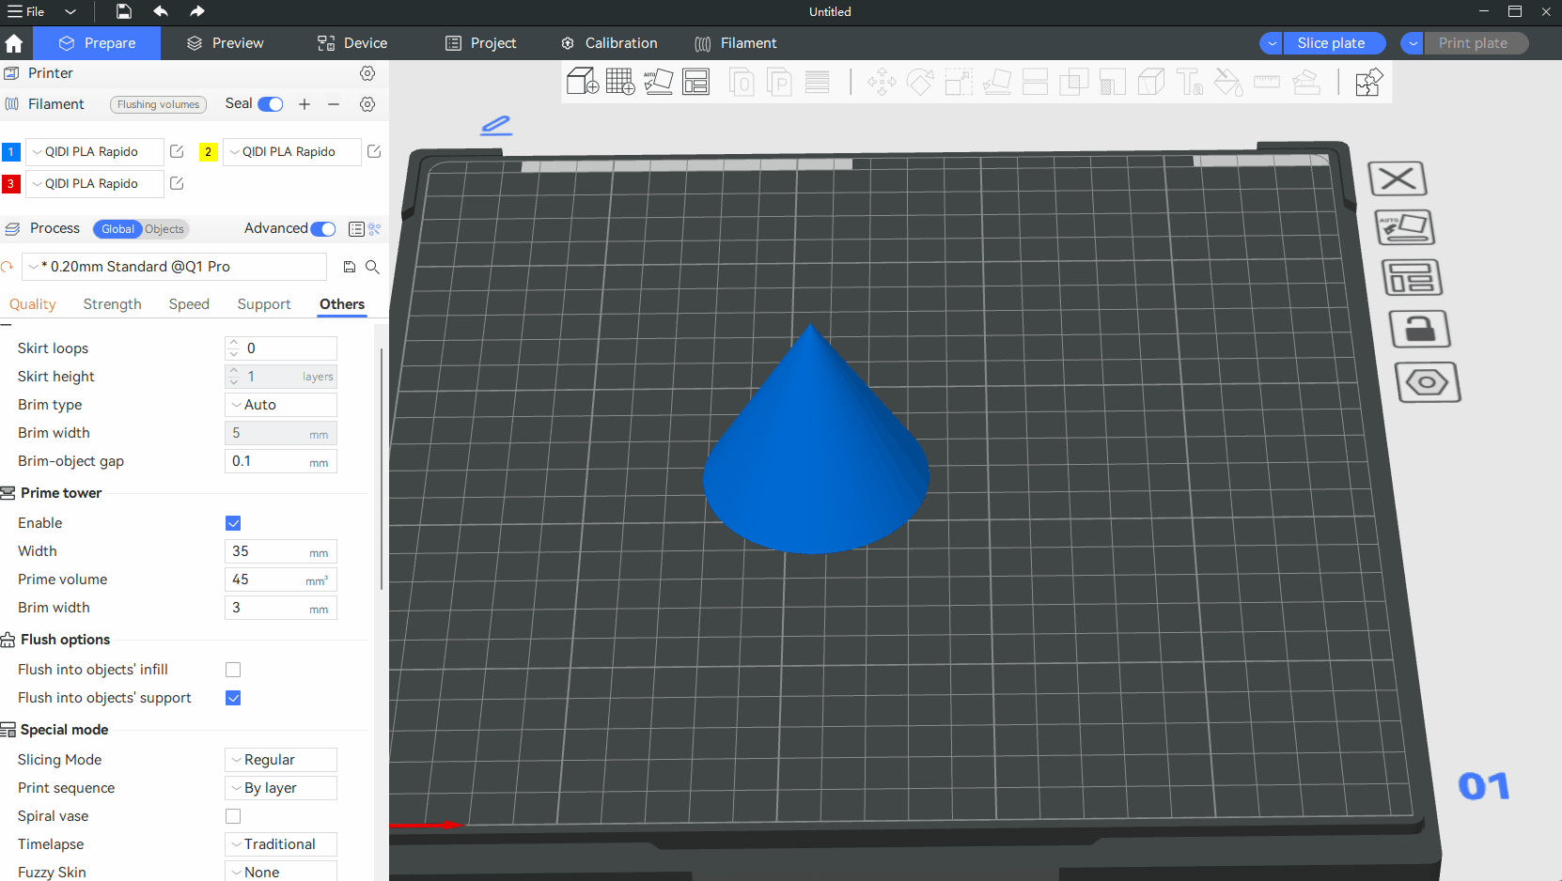The image size is (1562, 881).
Task: Disable the Prime tower Enable checkbox
Action: (x=233, y=523)
